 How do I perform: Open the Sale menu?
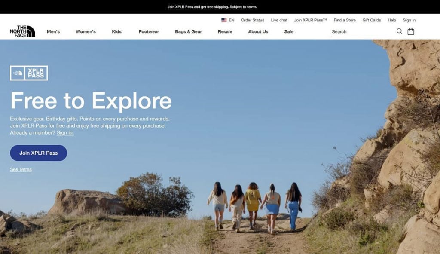point(289,32)
